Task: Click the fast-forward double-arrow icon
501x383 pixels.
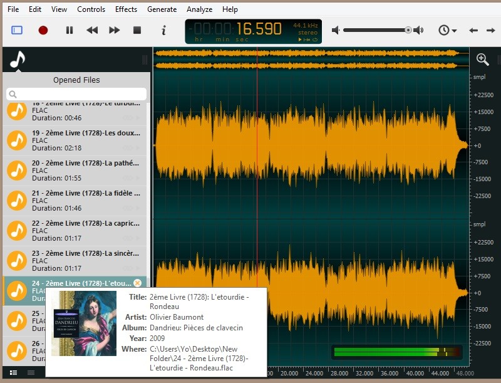Action: point(115,29)
